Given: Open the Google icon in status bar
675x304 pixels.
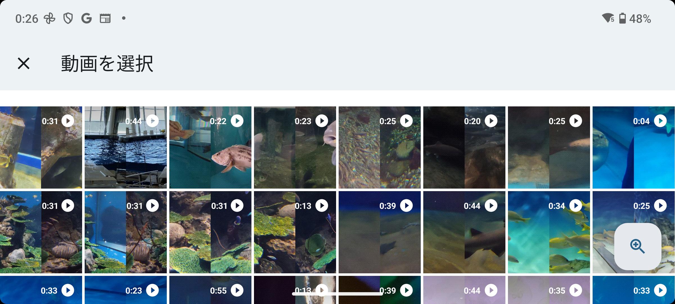Looking at the screenshot, I should pos(86,19).
